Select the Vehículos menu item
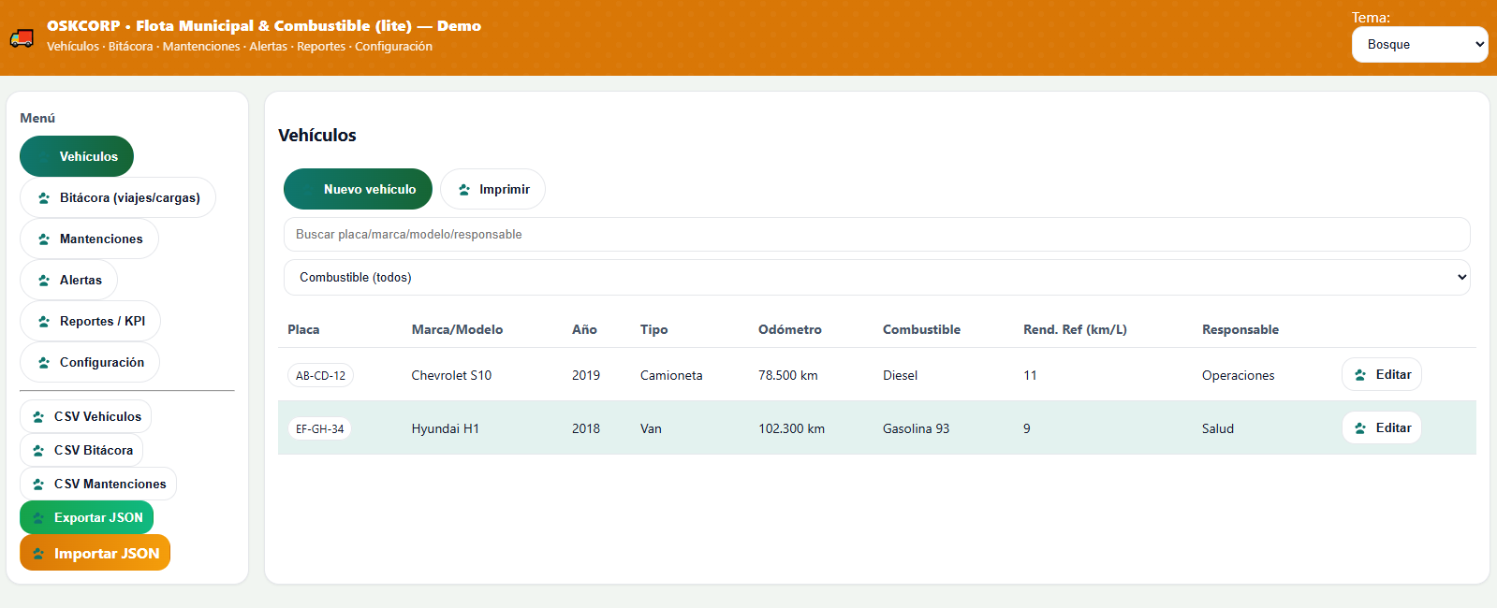The height and width of the screenshot is (608, 1497). [x=77, y=157]
